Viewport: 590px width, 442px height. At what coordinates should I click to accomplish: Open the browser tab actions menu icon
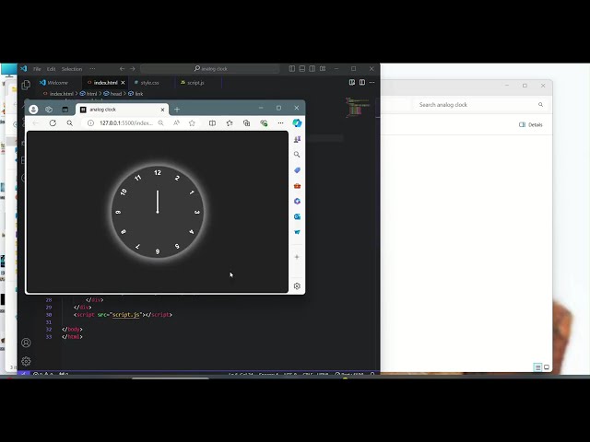pos(65,110)
